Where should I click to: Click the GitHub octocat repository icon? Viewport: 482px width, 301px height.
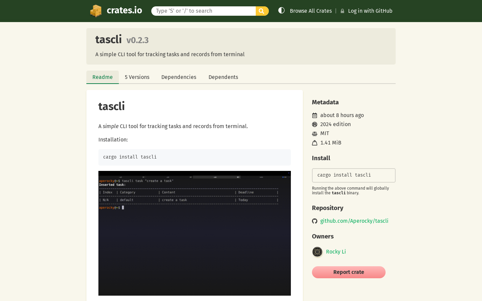(x=315, y=221)
